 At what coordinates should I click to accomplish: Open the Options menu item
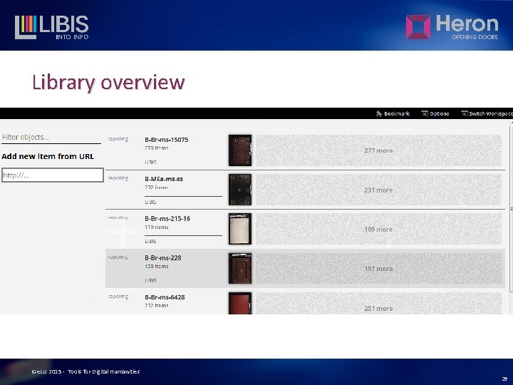pos(439,113)
